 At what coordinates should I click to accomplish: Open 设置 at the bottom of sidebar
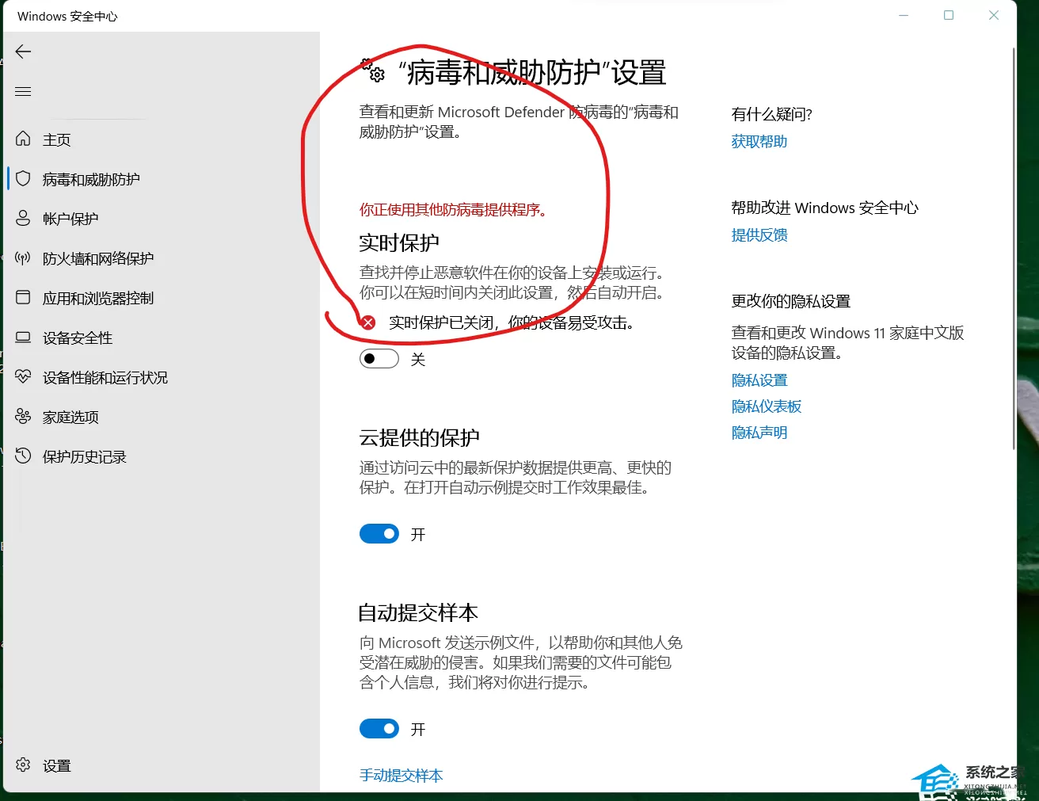click(x=56, y=765)
